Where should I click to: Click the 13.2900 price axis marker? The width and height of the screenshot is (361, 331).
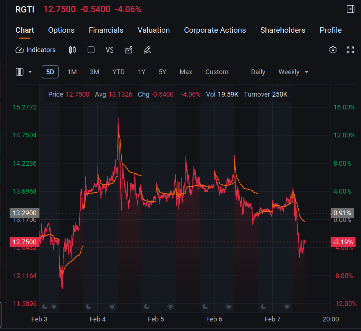[x=25, y=213]
